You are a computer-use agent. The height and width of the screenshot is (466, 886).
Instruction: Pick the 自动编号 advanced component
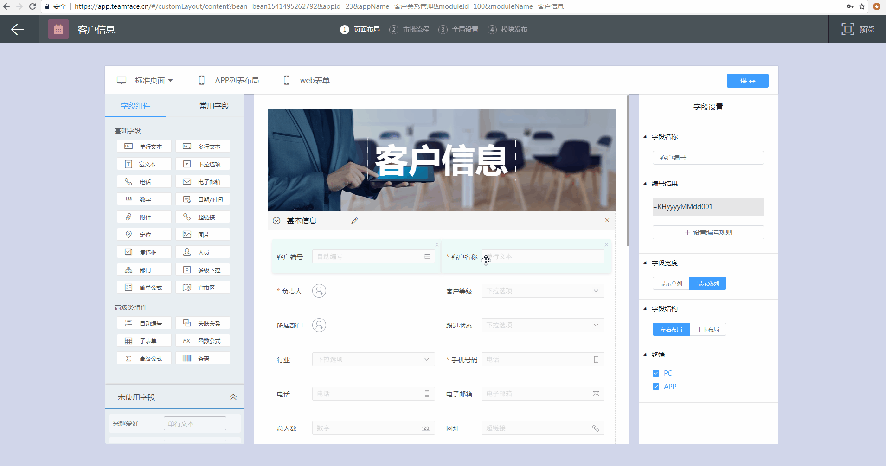coord(144,323)
